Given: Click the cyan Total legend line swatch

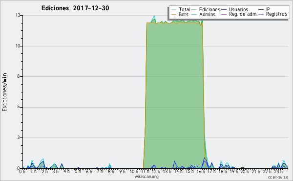Looking at the screenshot, I should [x=173, y=10].
